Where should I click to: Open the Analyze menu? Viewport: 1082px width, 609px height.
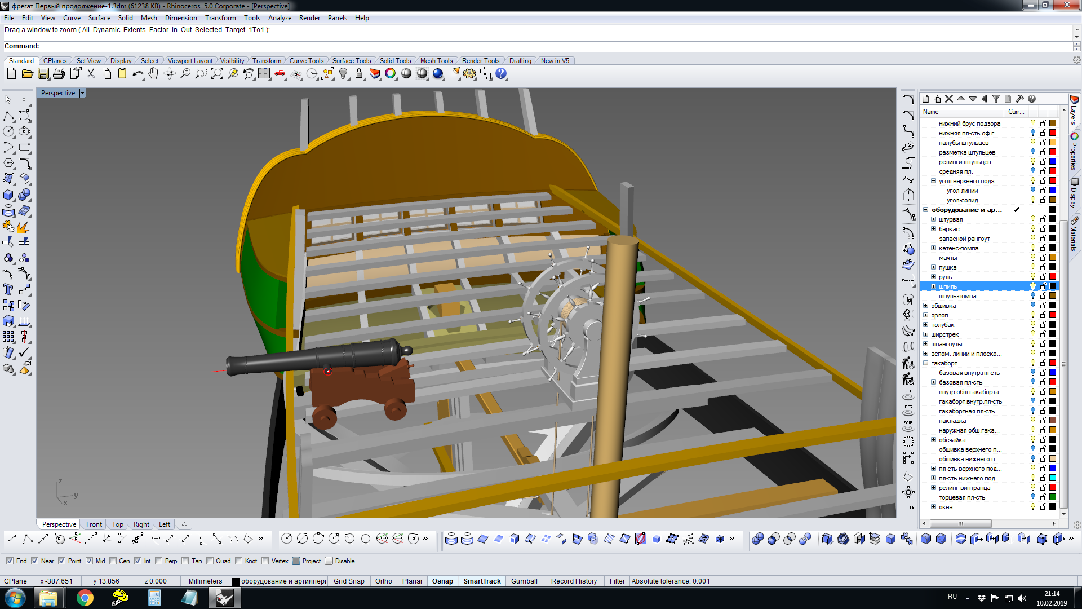click(280, 18)
